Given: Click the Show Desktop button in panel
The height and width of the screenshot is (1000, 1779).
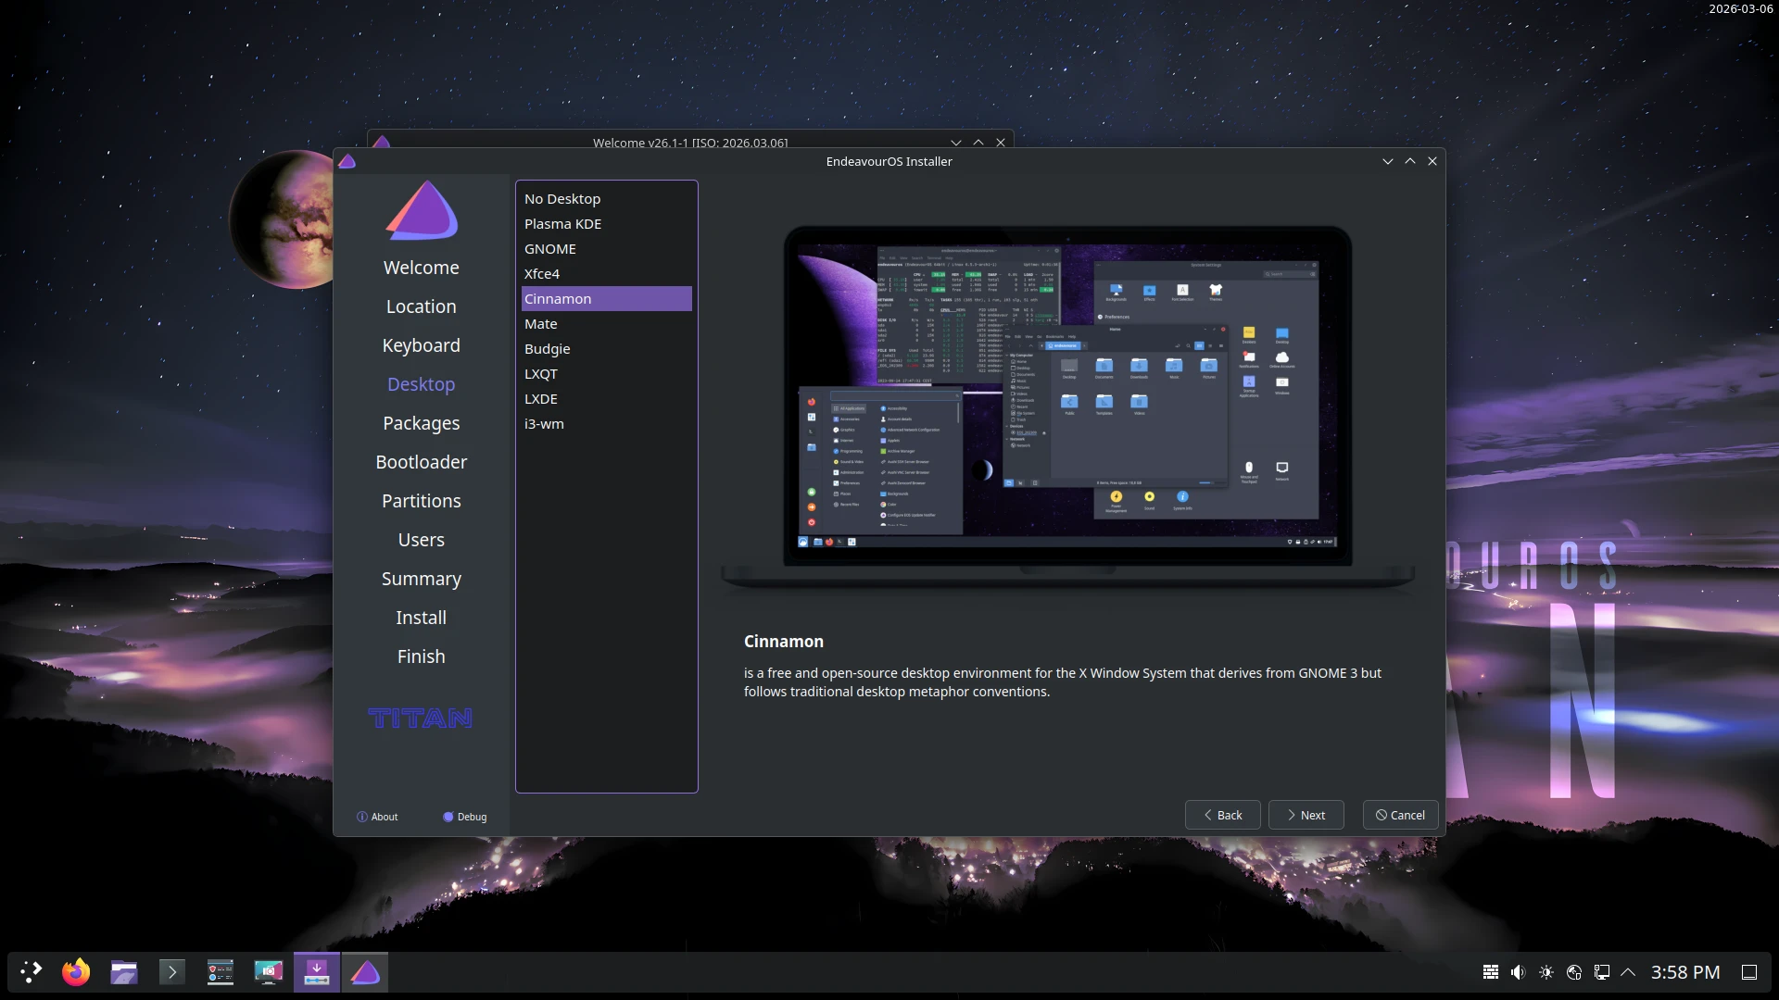Looking at the screenshot, I should coord(1749,972).
